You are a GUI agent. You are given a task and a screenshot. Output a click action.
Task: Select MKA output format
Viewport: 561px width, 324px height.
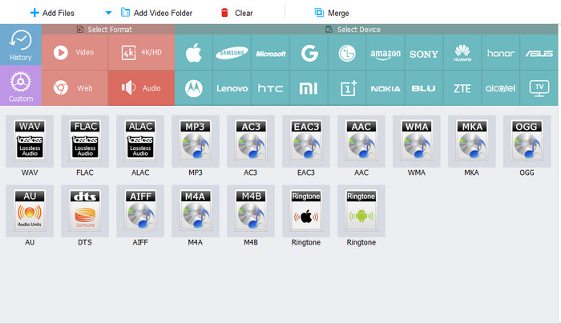pos(471,141)
